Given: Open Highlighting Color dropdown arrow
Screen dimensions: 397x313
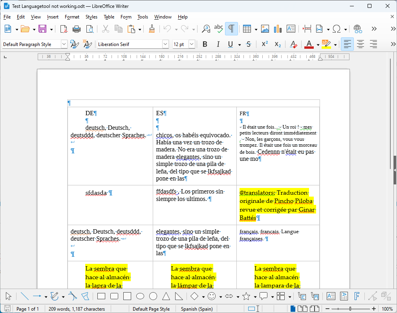Looking at the screenshot, I should coord(335,45).
